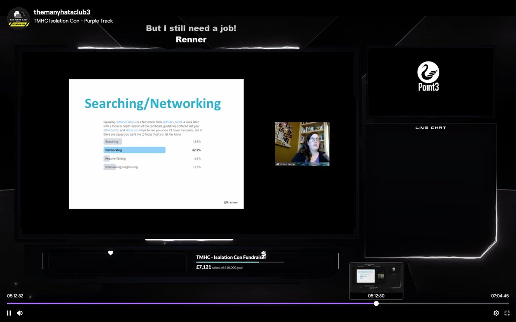Click the fundraiser progress bar
The image size is (516, 322).
tap(240, 262)
